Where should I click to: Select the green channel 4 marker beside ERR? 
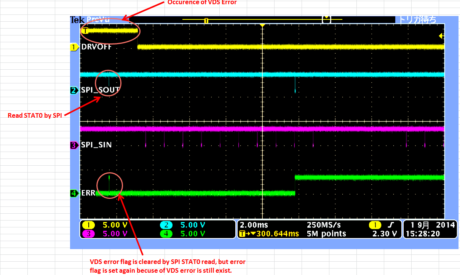tap(74, 193)
